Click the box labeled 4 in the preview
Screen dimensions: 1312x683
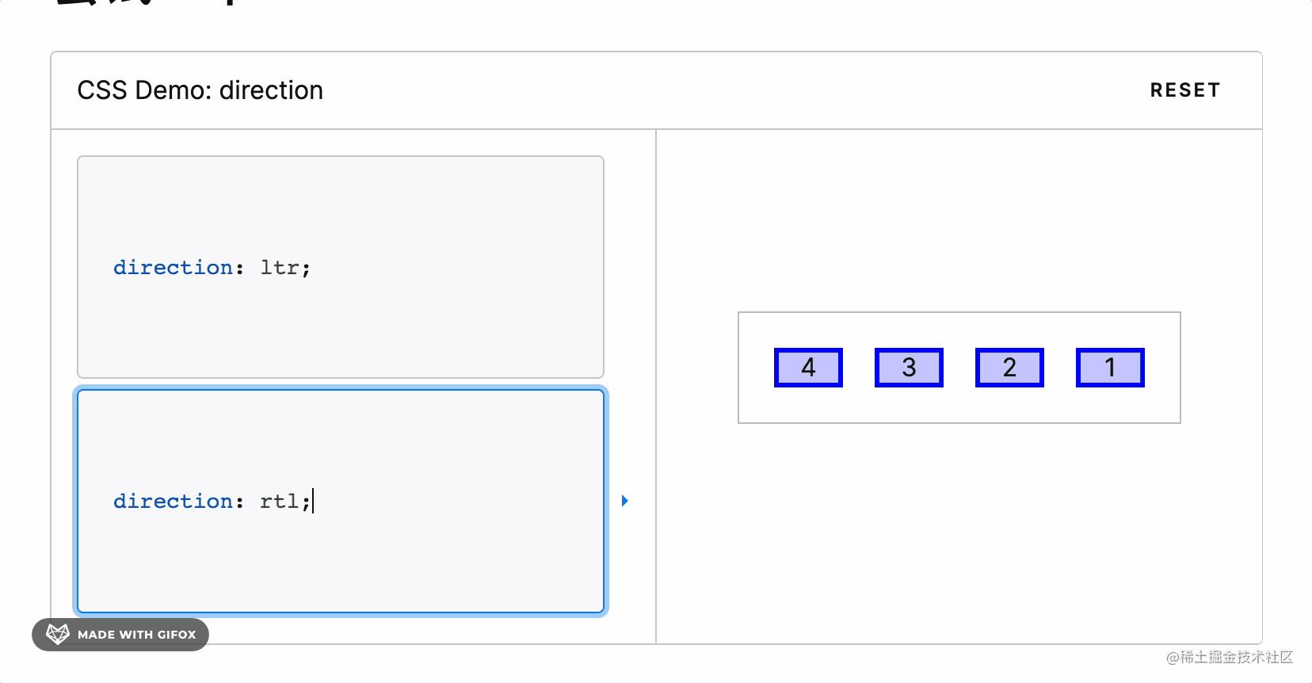coord(808,367)
